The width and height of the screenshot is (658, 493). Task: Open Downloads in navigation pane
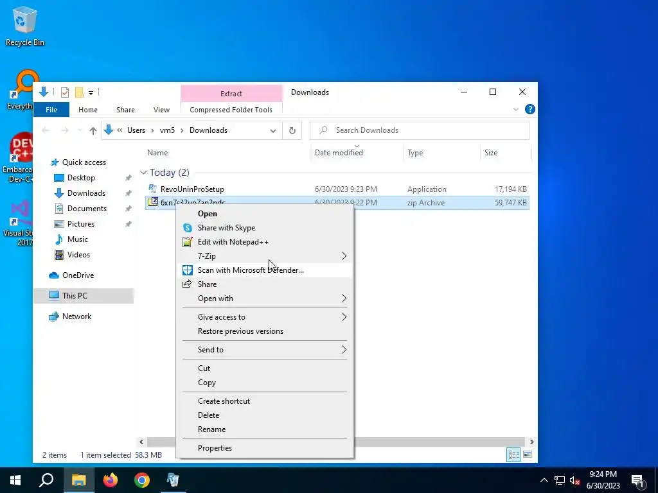tap(86, 193)
